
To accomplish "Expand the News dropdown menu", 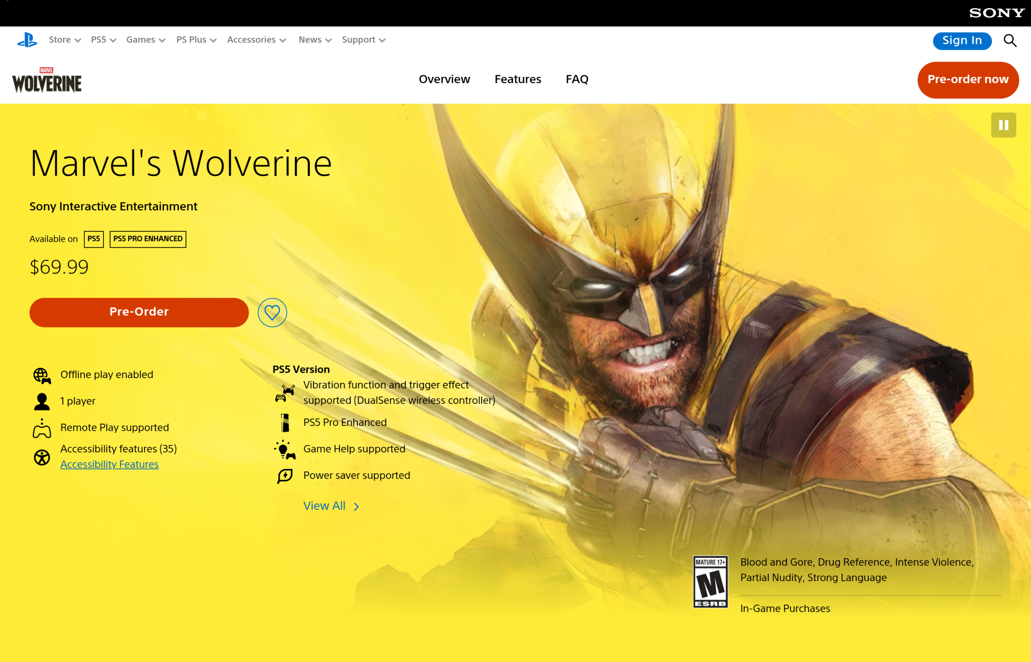I will click(x=315, y=40).
